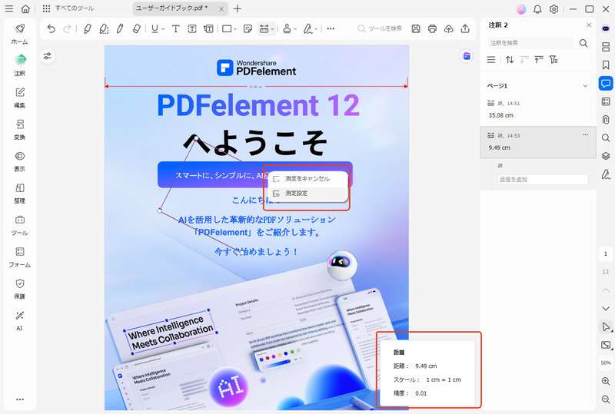
Task: Select the Rectangle shape tool
Action: [227, 28]
